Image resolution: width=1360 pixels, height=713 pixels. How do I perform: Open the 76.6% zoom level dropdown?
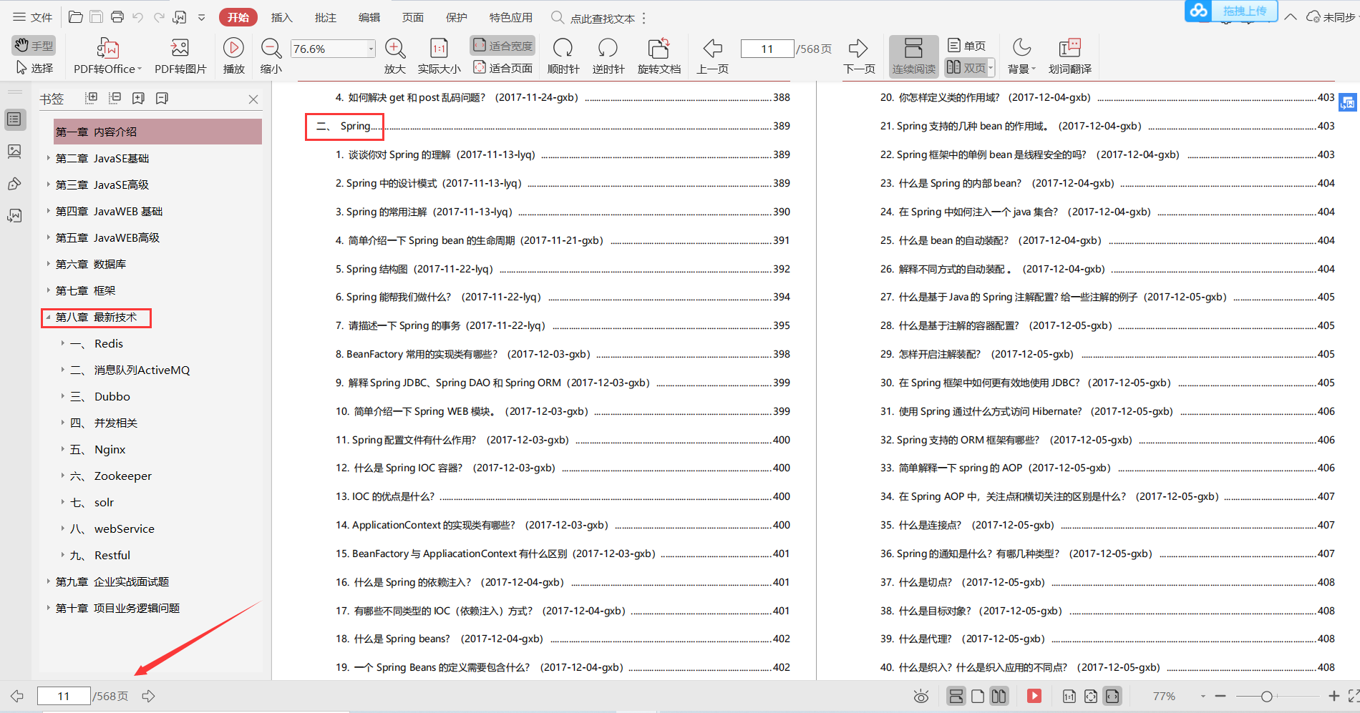371,49
